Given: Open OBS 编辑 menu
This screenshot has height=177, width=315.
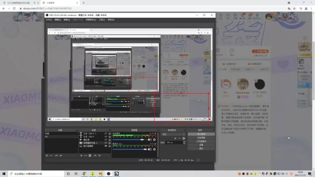Looking at the screenshot, I should point(57,20).
